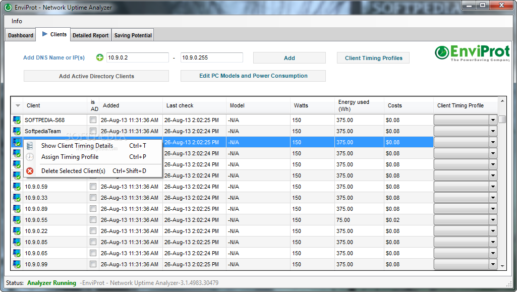Sort by the Energy used (Wh) header
Image resolution: width=517 pixels, height=292 pixels.
(360, 105)
